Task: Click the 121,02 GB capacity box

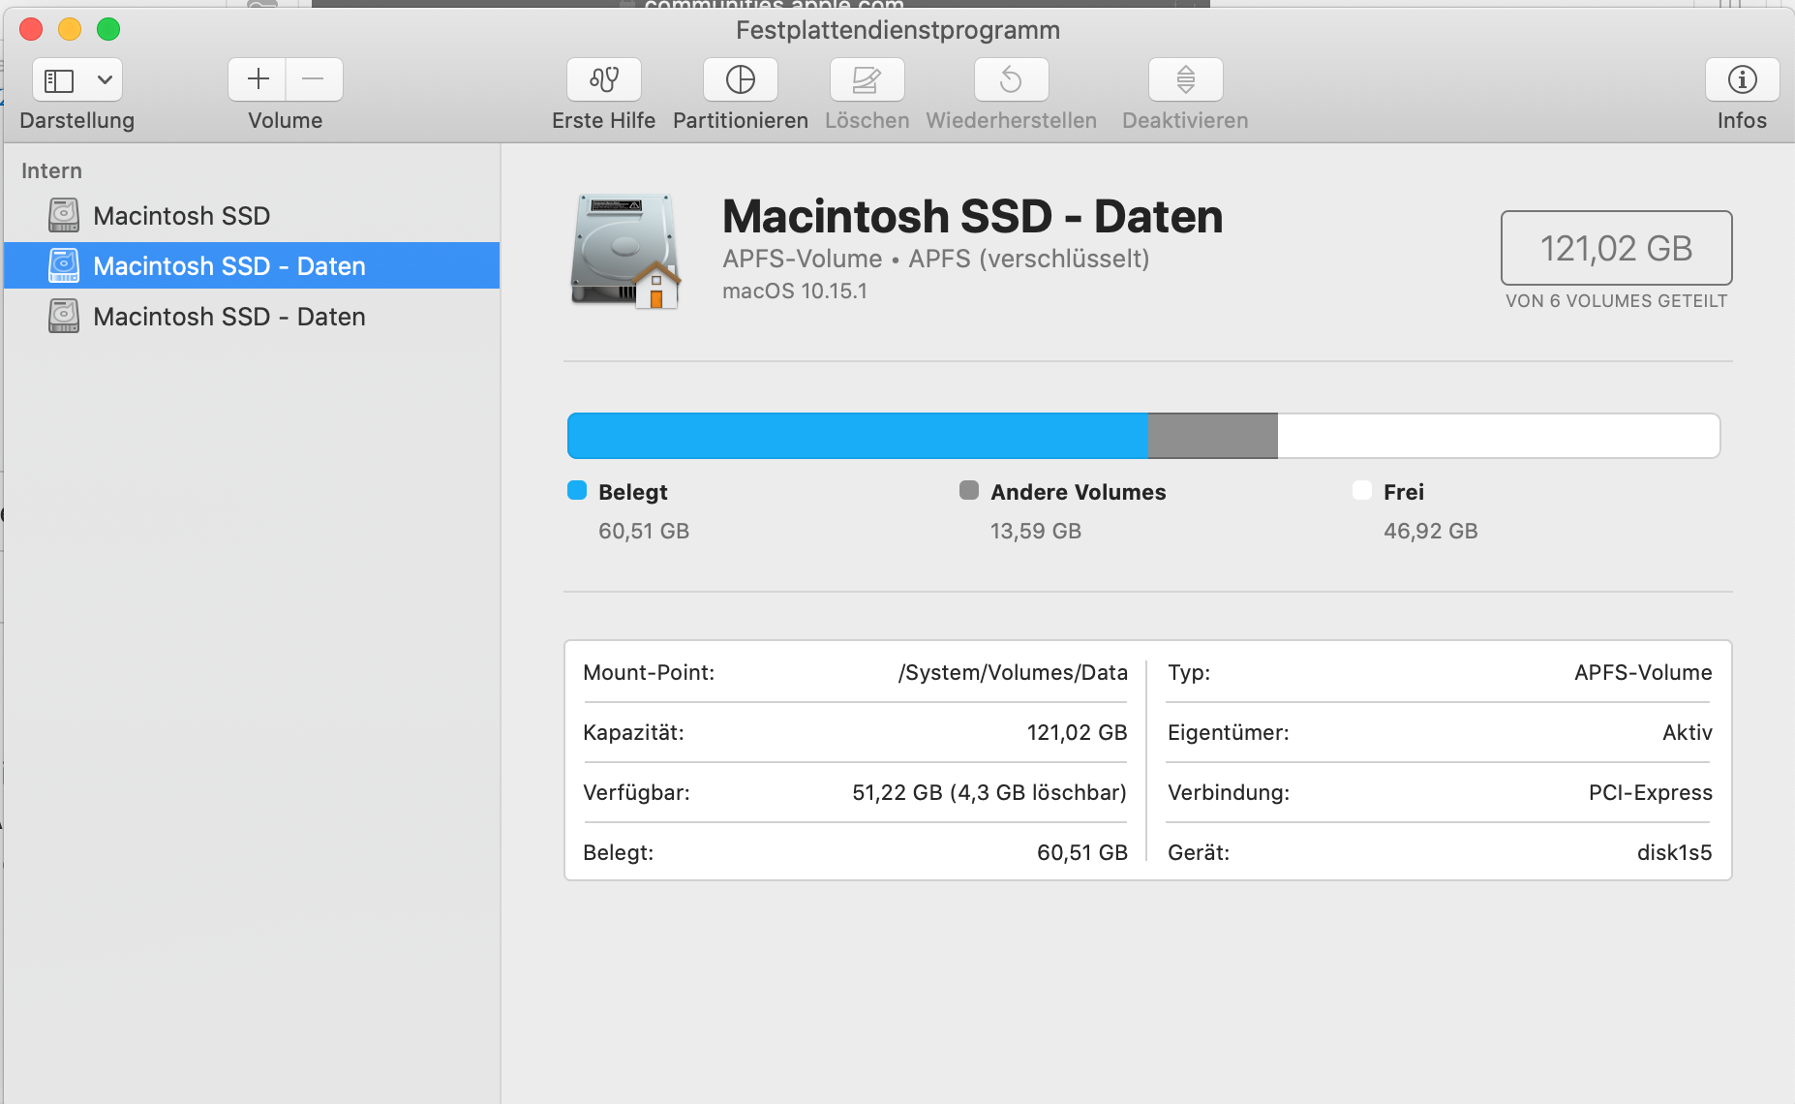Action: point(1616,248)
